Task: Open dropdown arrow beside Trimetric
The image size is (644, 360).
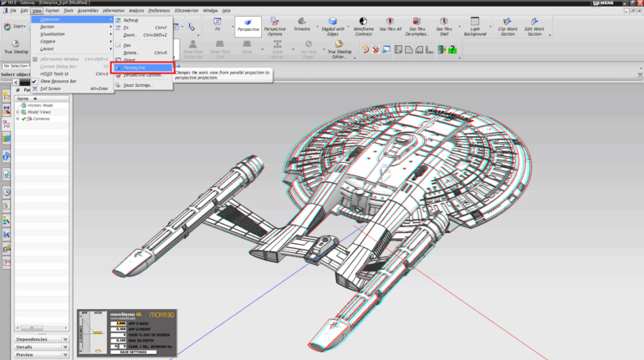Action: tap(317, 27)
